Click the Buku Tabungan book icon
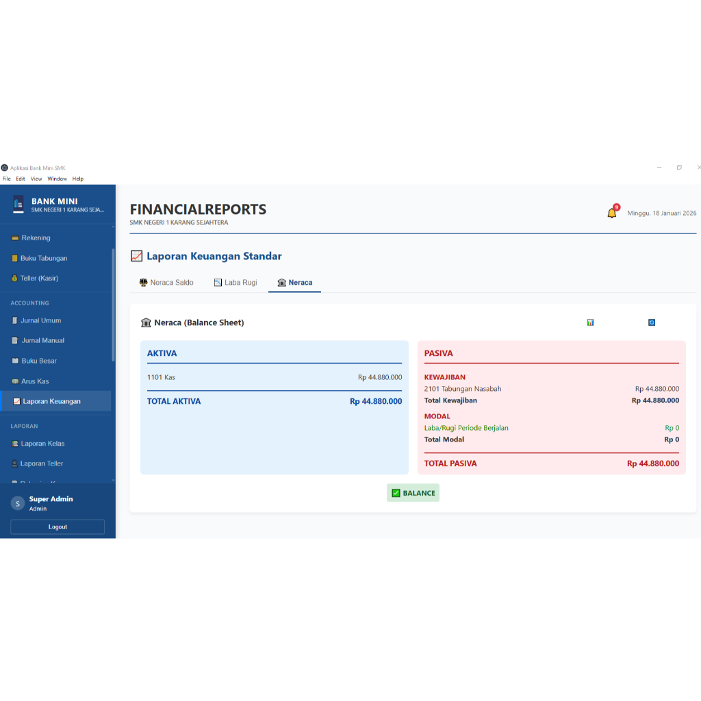Screen dimensions: 701x701 click(15, 258)
